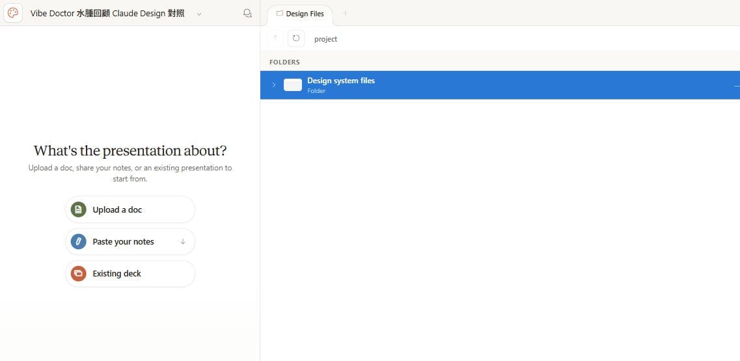Add a new tab with the plus button

pyautogui.click(x=345, y=13)
